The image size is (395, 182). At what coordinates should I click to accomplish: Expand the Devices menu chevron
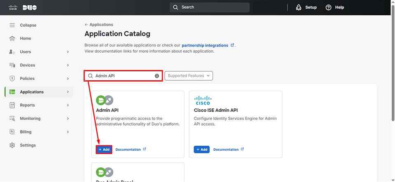[68, 65]
